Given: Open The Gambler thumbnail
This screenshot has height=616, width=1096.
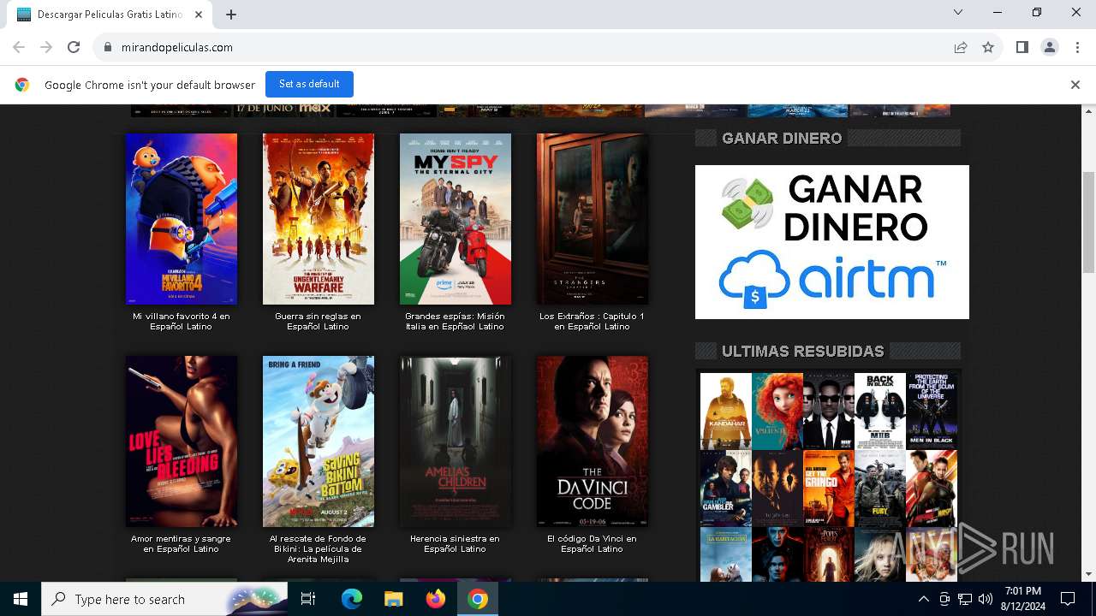Looking at the screenshot, I should tap(726, 489).
